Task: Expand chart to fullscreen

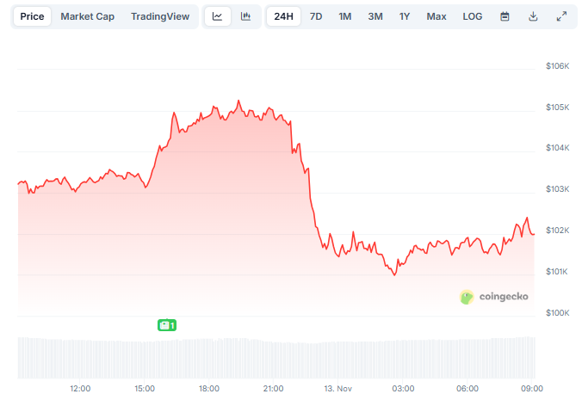Action: click(561, 16)
